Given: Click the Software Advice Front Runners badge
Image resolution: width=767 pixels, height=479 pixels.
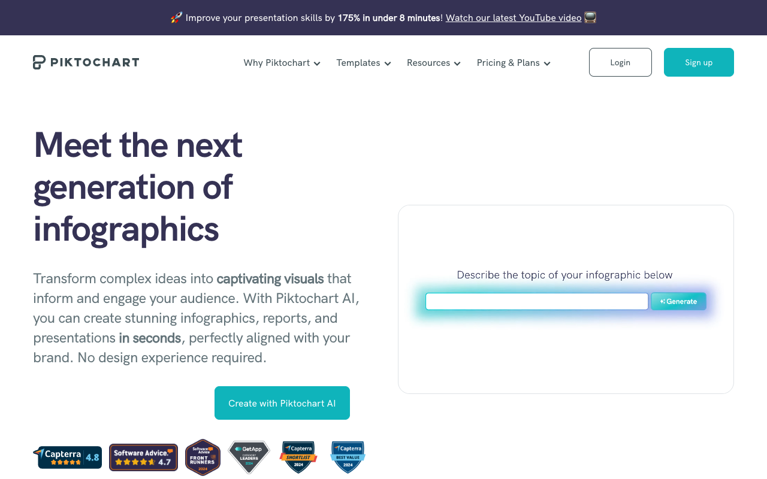Looking at the screenshot, I should click(203, 457).
